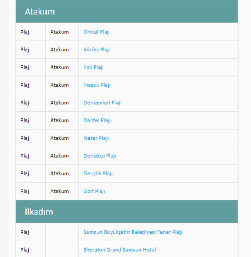
Task: Click the Nazar Plajı link
Action: pos(96,138)
